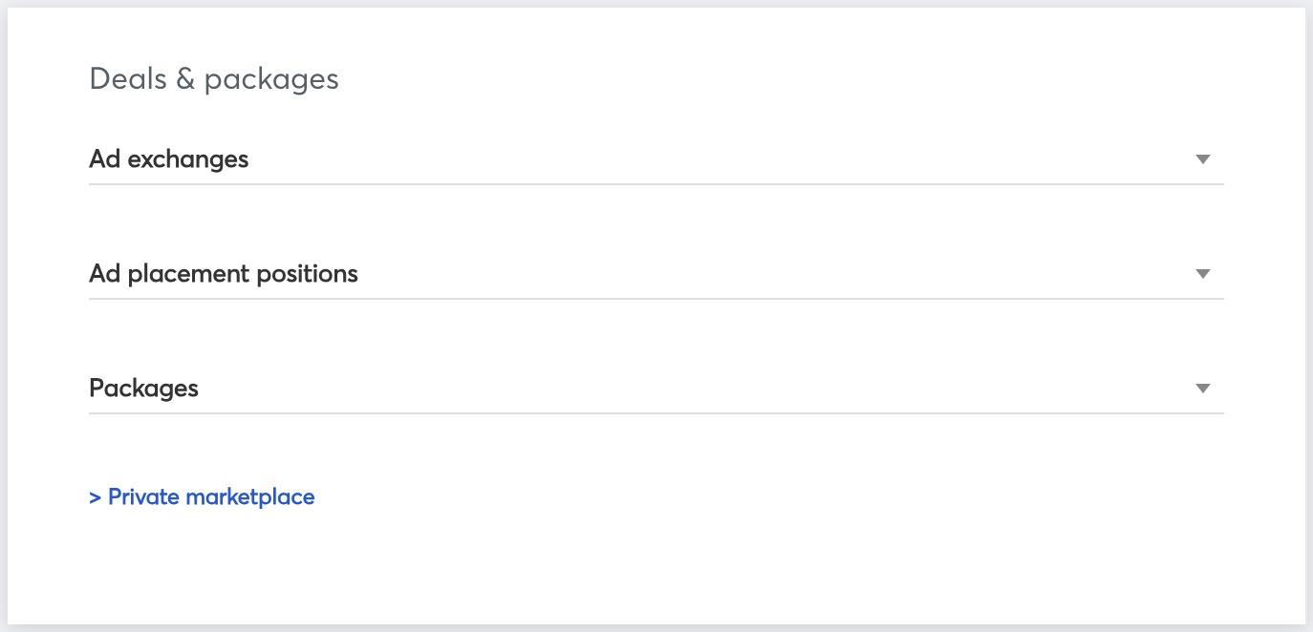Click the Deals & packages heading
The image size is (1313, 632).
coord(214,78)
